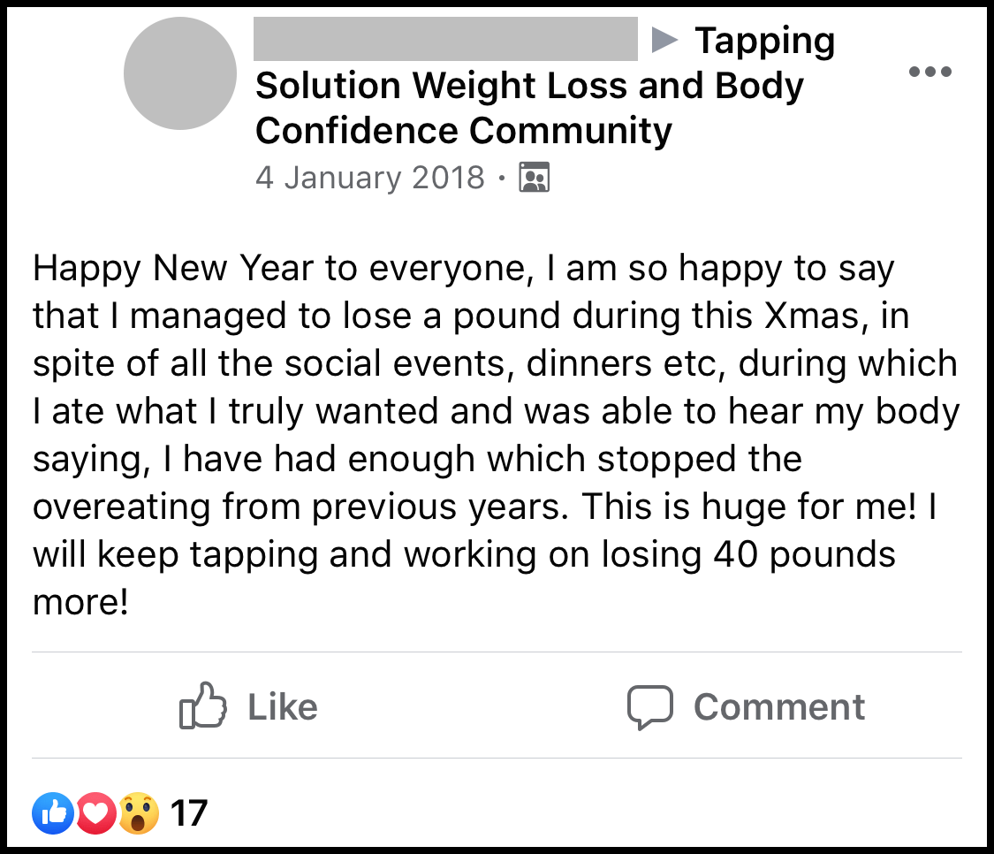Click the group audience icon beside date
Screen dimensions: 994x854
point(534,178)
